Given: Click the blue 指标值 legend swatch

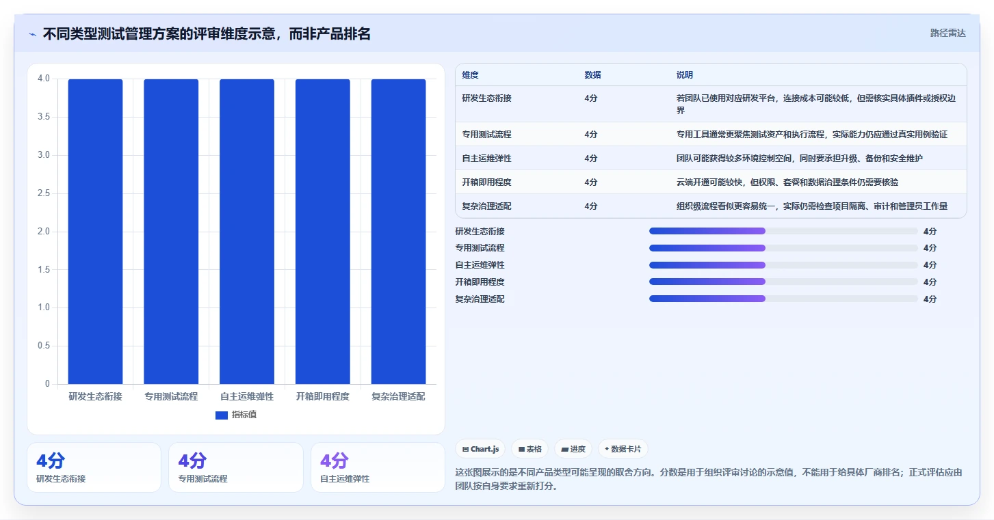Looking at the screenshot, I should point(222,415).
